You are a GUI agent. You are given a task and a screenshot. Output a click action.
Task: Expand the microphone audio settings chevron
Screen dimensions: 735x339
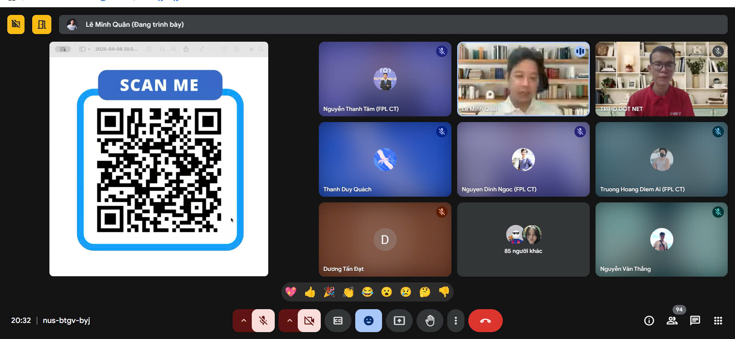[x=243, y=321]
